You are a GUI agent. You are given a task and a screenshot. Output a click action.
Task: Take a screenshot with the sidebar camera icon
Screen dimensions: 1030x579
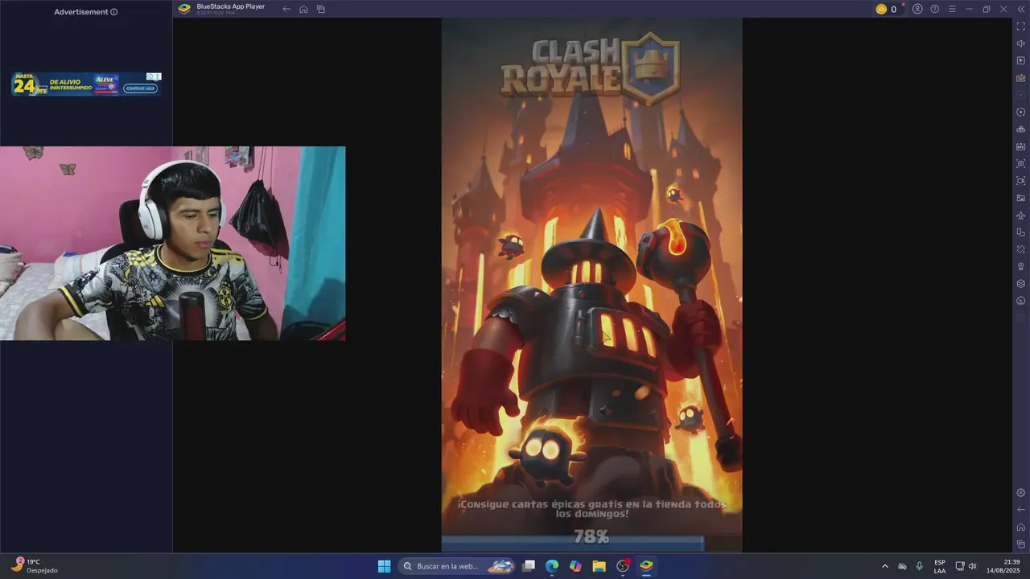(x=1020, y=163)
